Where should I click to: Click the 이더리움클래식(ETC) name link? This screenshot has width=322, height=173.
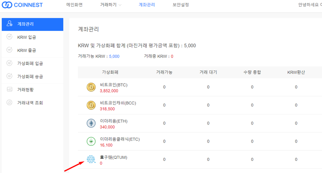pos(120,139)
